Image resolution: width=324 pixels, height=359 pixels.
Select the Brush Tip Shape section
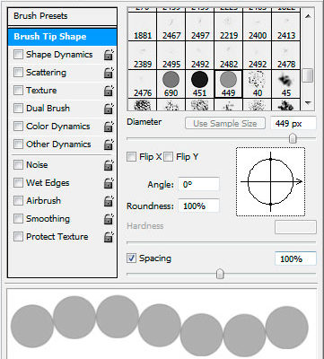[x=63, y=37]
